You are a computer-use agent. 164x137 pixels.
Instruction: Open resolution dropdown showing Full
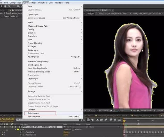point(126,110)
